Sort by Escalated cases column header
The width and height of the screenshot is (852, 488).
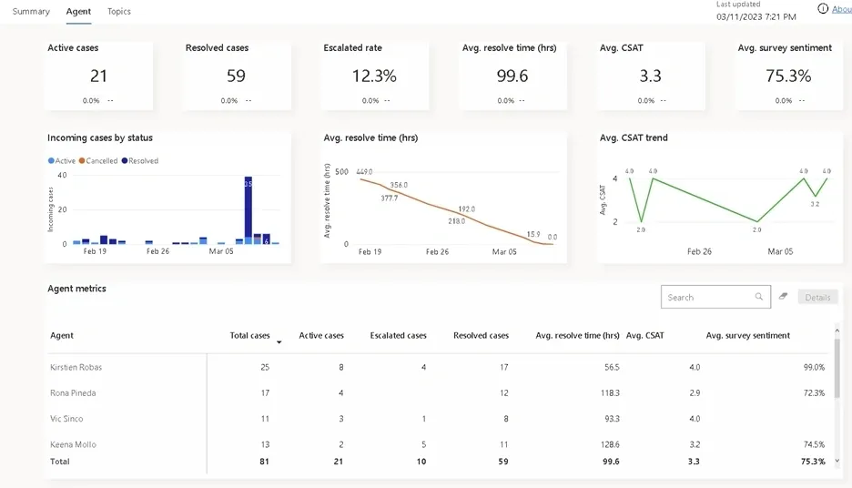[398, 335]
